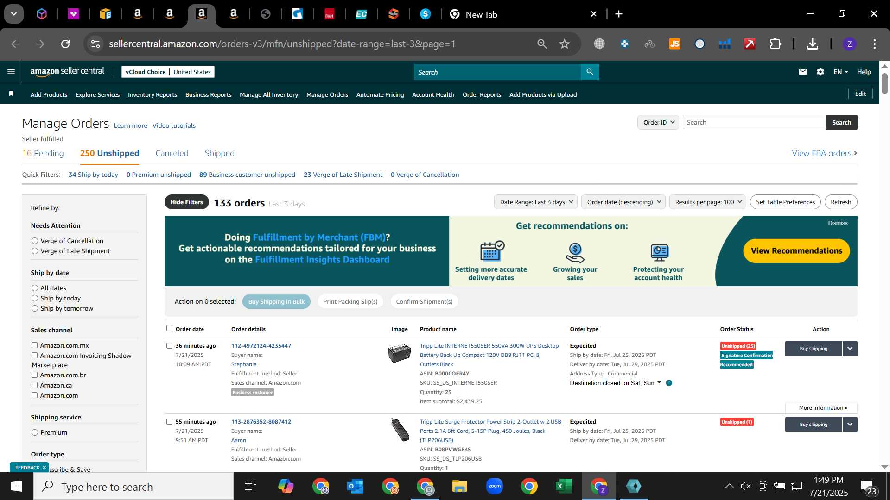This screenshot has width=890, height=500.
Task: Open File Explorer from the taskbar
Action: point(459,486)
